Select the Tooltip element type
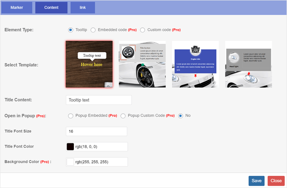Screen dimensions: 287x188 [x=70, y=30]
